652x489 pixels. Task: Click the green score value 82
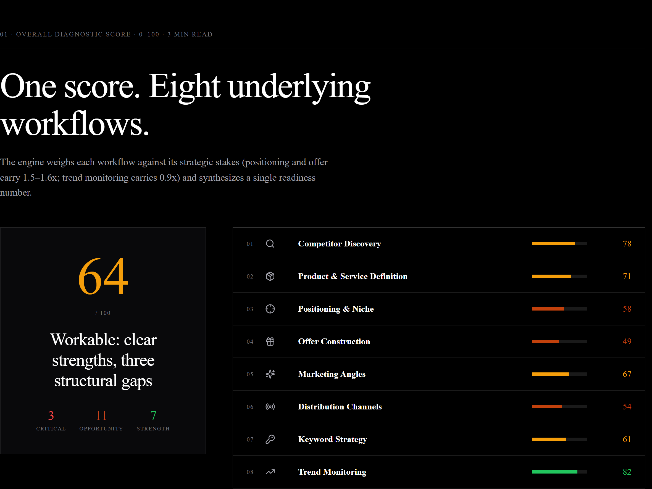pyautogui.click(x=627, y=472)
